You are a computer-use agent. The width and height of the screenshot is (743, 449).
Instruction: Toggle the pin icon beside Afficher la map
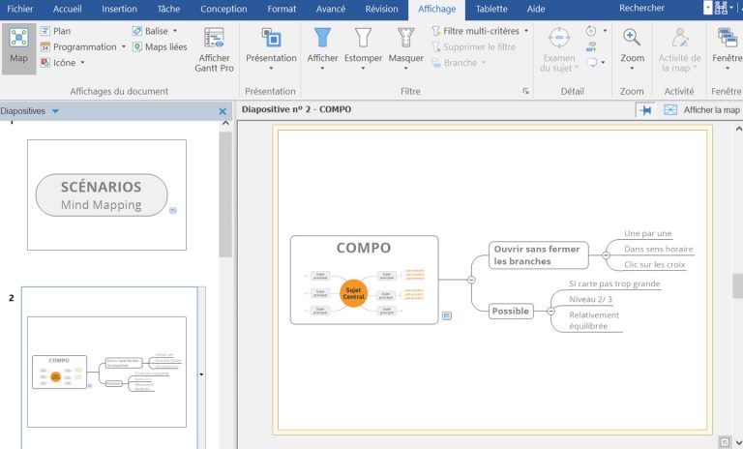pyautogui.click(x=644, y=110)
